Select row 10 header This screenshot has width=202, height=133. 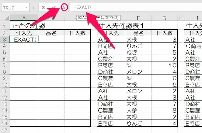5,84
